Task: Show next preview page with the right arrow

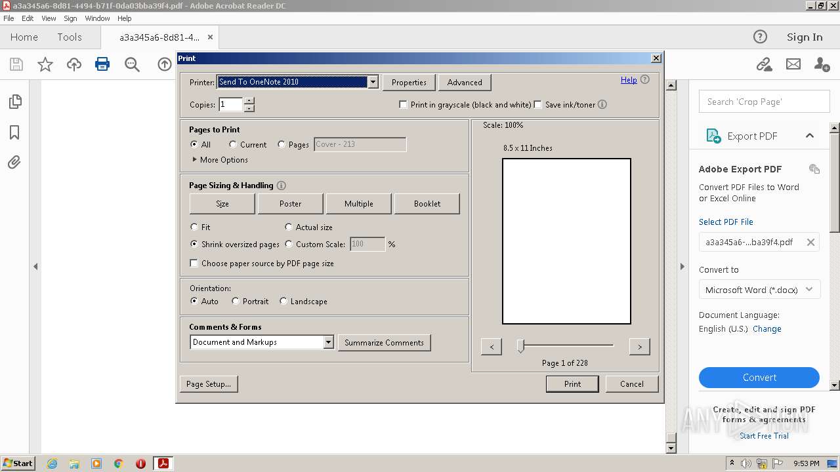Action: pos(640,347)
